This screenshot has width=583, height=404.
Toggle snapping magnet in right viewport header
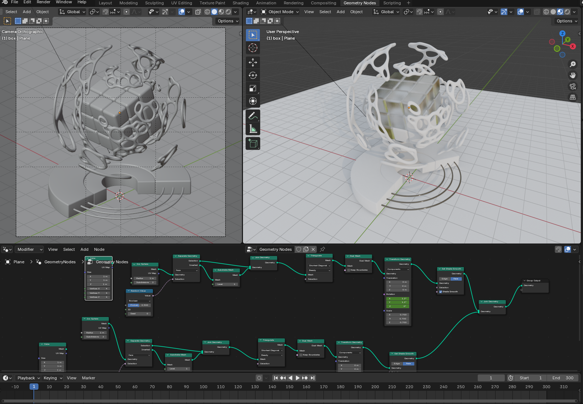click(x=419, y=12)
